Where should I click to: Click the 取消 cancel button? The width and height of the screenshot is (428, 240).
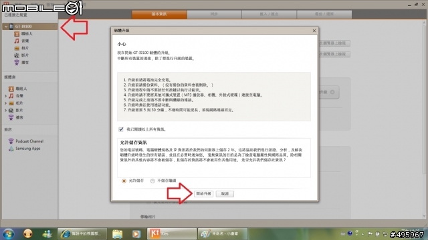(225, 194)
